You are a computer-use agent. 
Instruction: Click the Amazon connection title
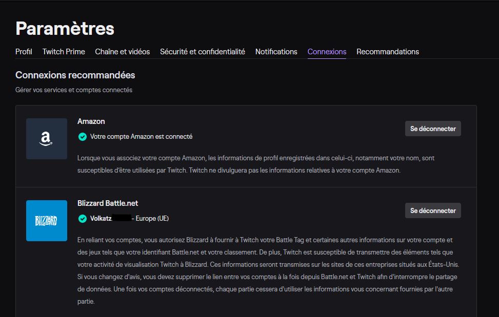(x=91, y=121)
